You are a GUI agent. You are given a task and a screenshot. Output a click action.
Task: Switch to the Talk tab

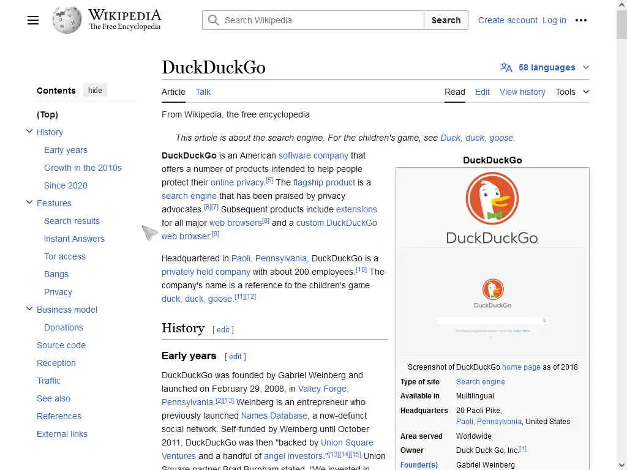pos(203,92)
